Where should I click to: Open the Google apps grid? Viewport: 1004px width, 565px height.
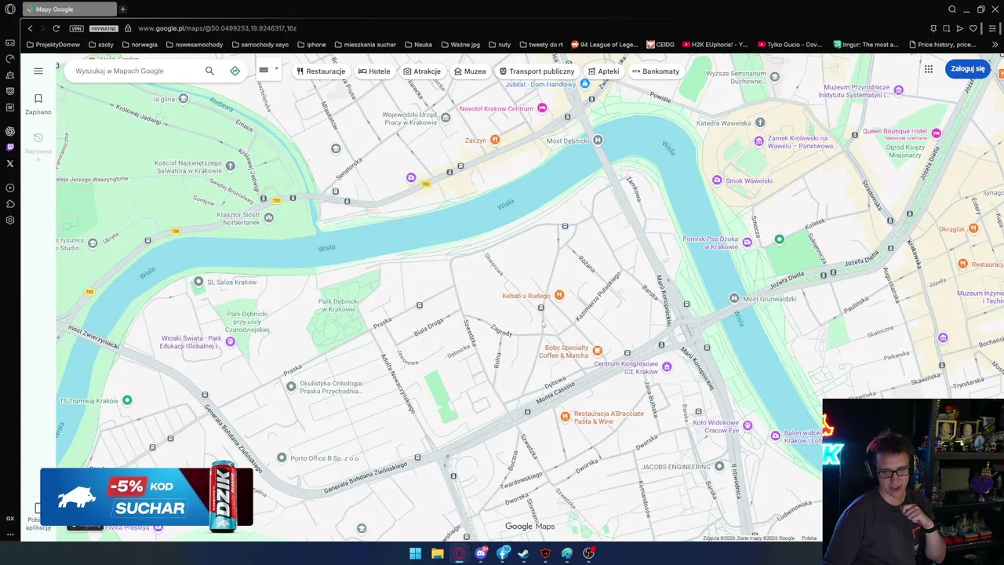(929, 69)
